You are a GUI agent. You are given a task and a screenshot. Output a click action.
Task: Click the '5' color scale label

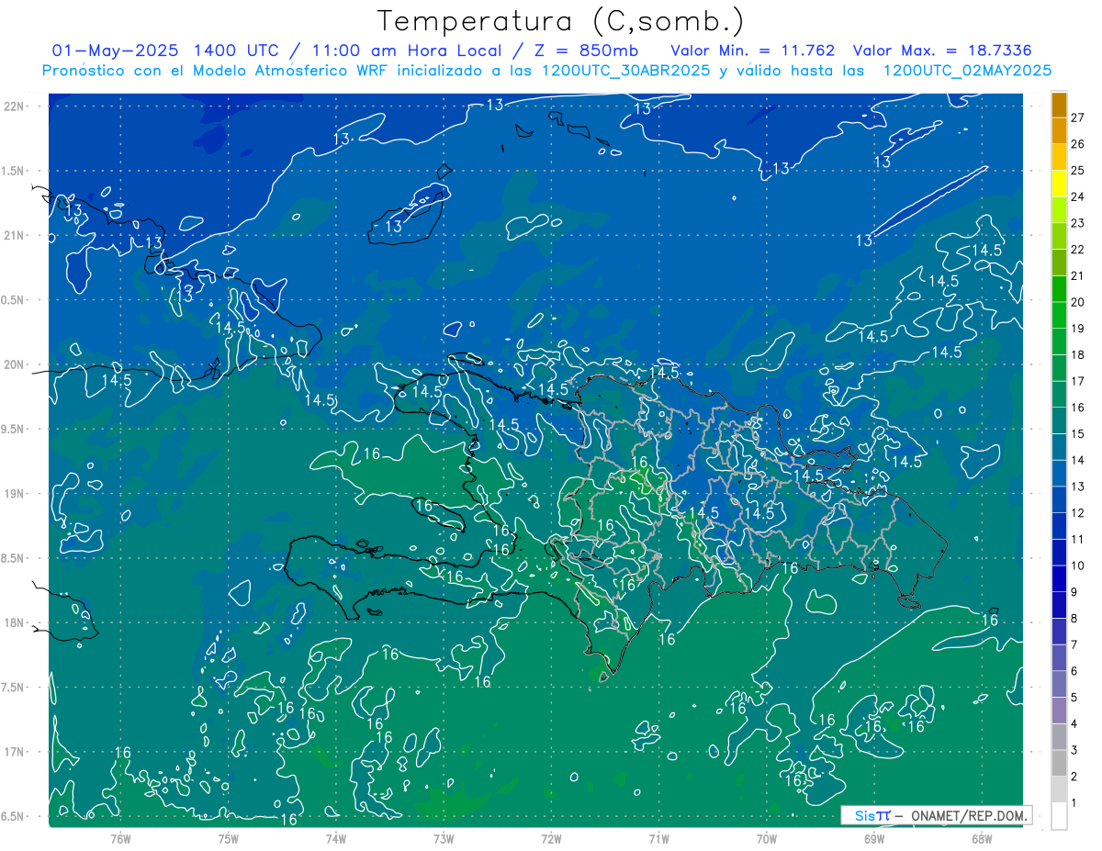tap(1074, 698)
